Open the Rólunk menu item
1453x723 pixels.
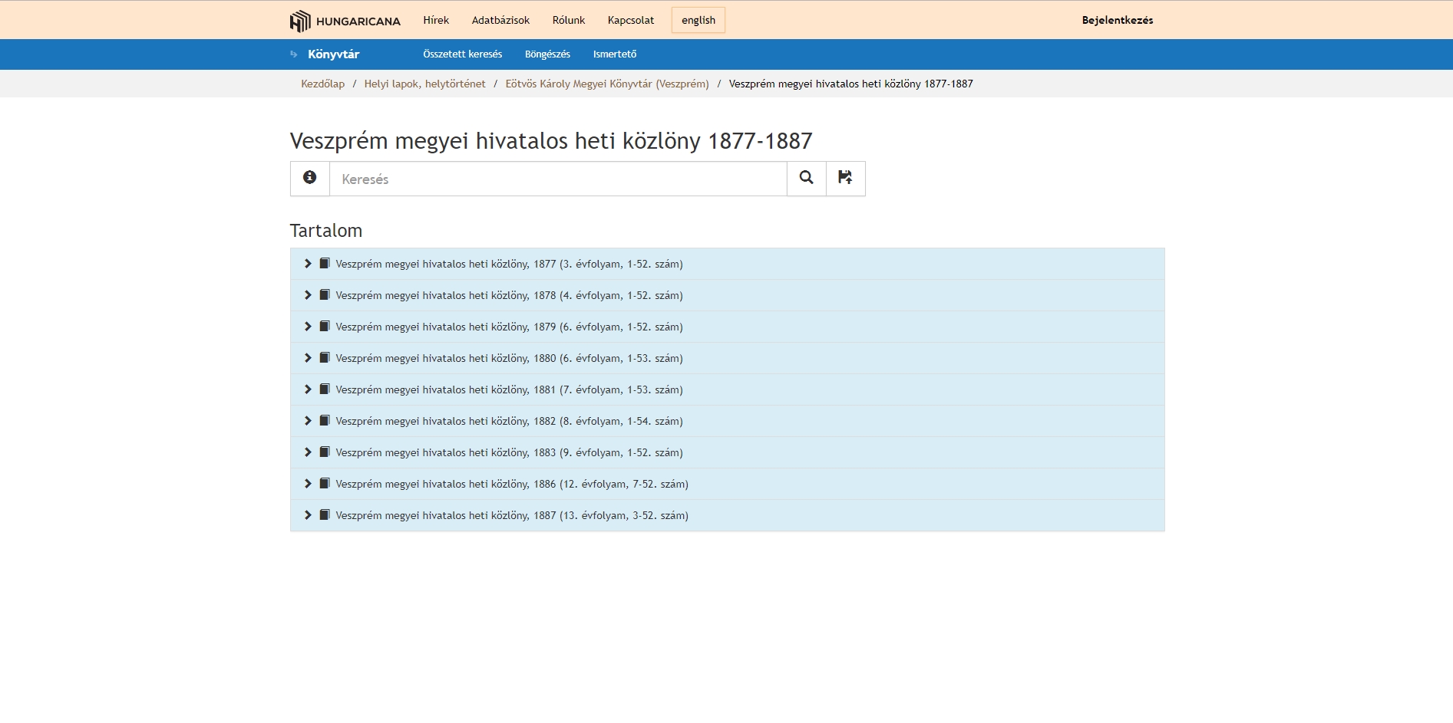point(569,21)
